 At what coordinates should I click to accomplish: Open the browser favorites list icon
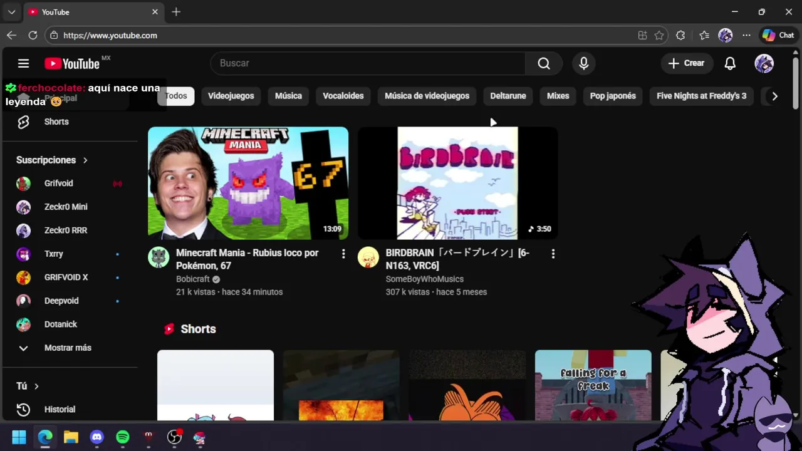click(704, 35)
